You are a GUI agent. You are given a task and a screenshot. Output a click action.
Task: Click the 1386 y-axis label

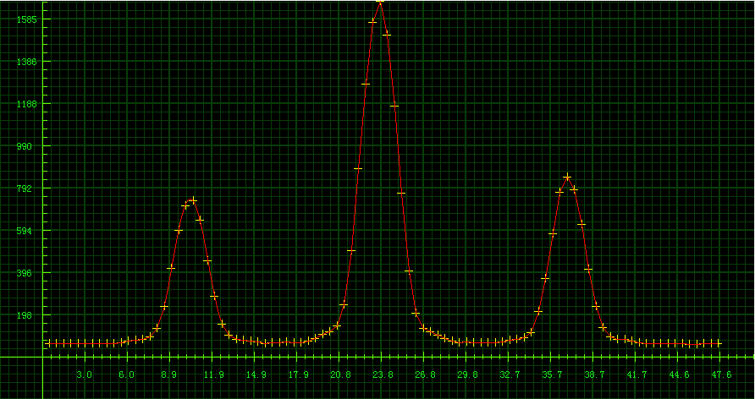click(x=27, y=62)
